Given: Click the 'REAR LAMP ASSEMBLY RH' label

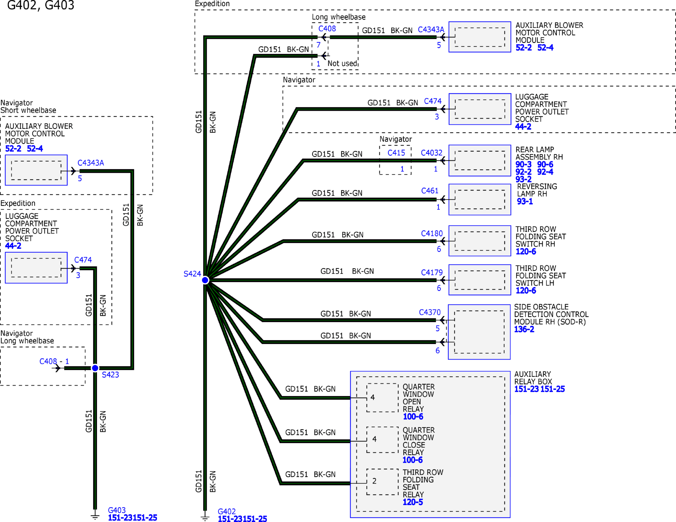Looking at the screenshot, I should click(x=539, y=153).
